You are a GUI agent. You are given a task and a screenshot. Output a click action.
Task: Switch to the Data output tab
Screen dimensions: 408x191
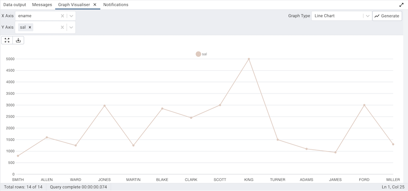point(15,5)
